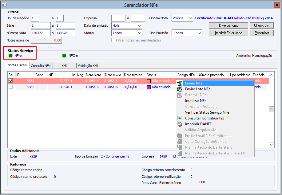Select Verificar Status Serviço NFe menu item

[207, 112]
